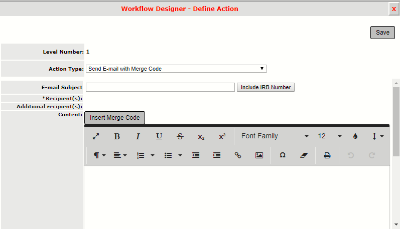Click Include IRB Number button
This screenshot has width=400, height=229.
pos(265,87)
